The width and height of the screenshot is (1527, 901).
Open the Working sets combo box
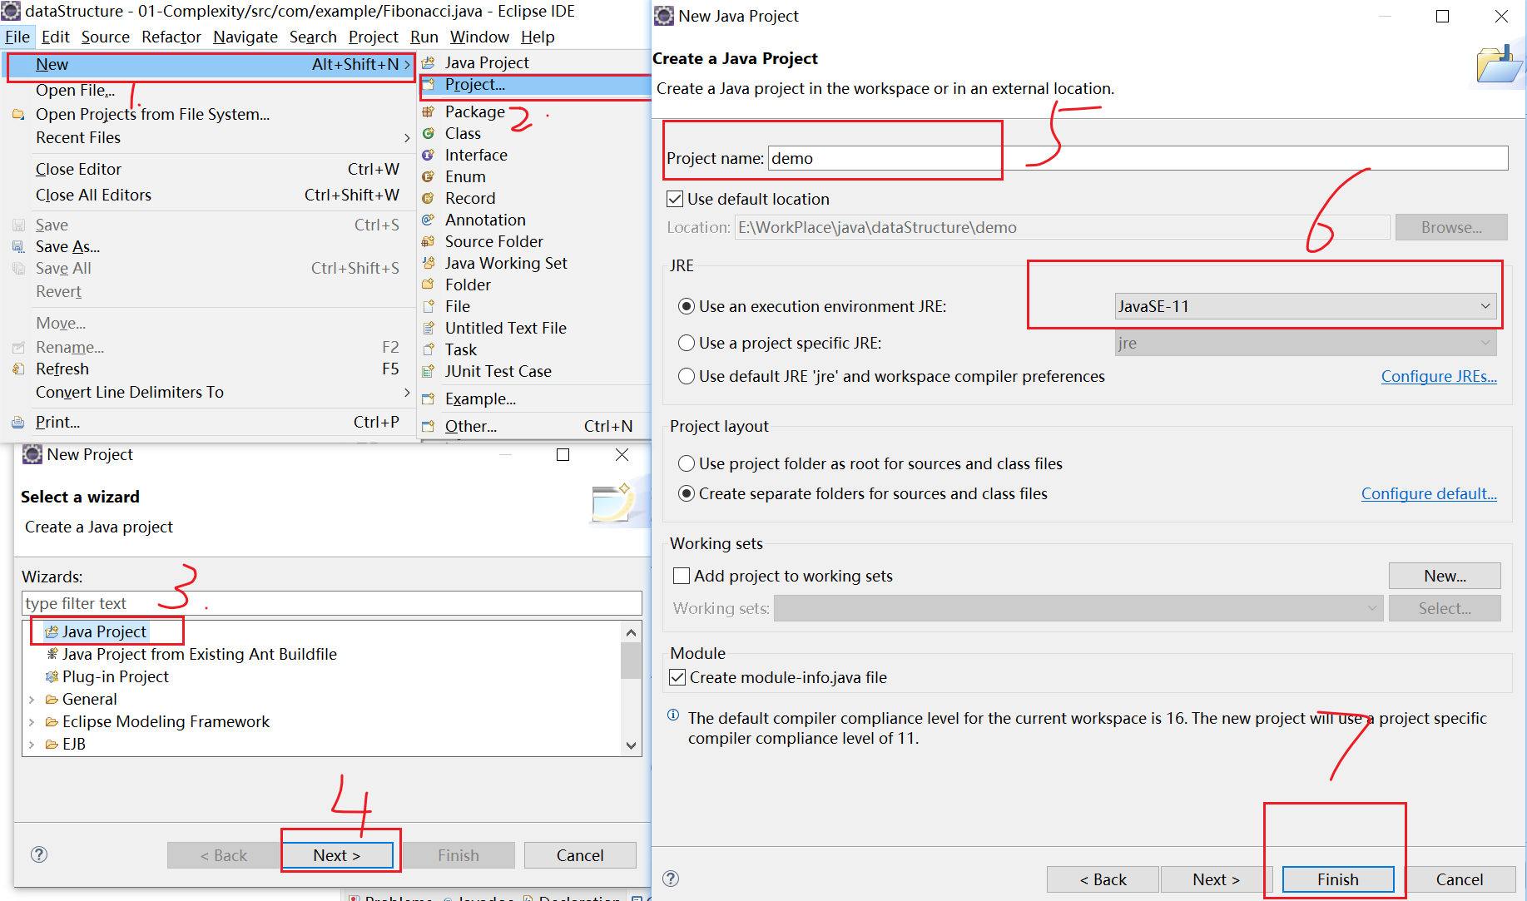tap(1078, 608)
